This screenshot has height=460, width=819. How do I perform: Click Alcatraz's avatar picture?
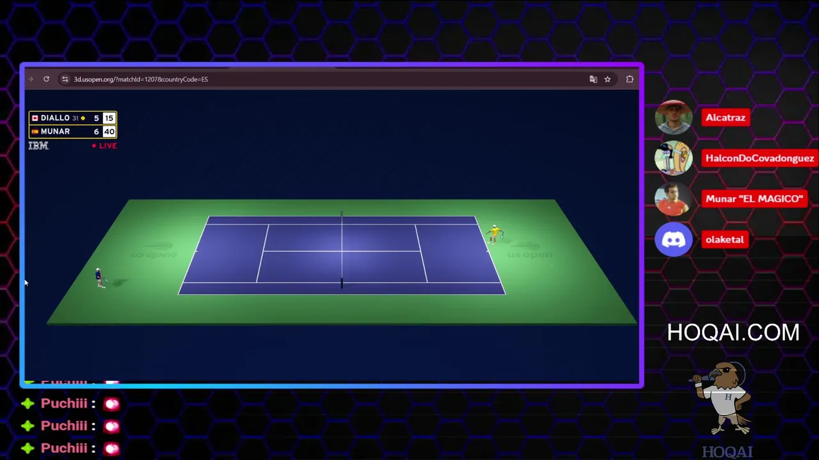(x=674, y=118)
